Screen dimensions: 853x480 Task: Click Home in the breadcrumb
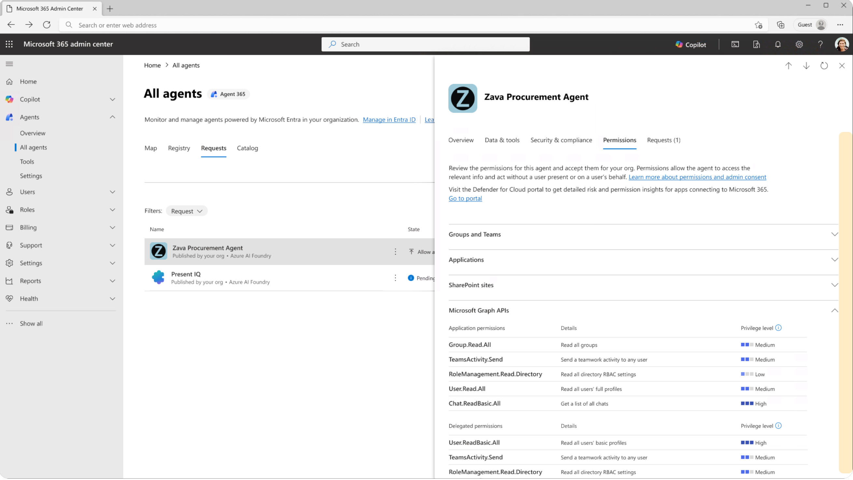point(152,65)
